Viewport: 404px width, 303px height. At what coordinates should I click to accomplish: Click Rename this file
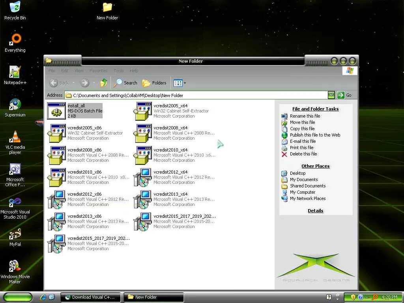(x=305, y=116)
